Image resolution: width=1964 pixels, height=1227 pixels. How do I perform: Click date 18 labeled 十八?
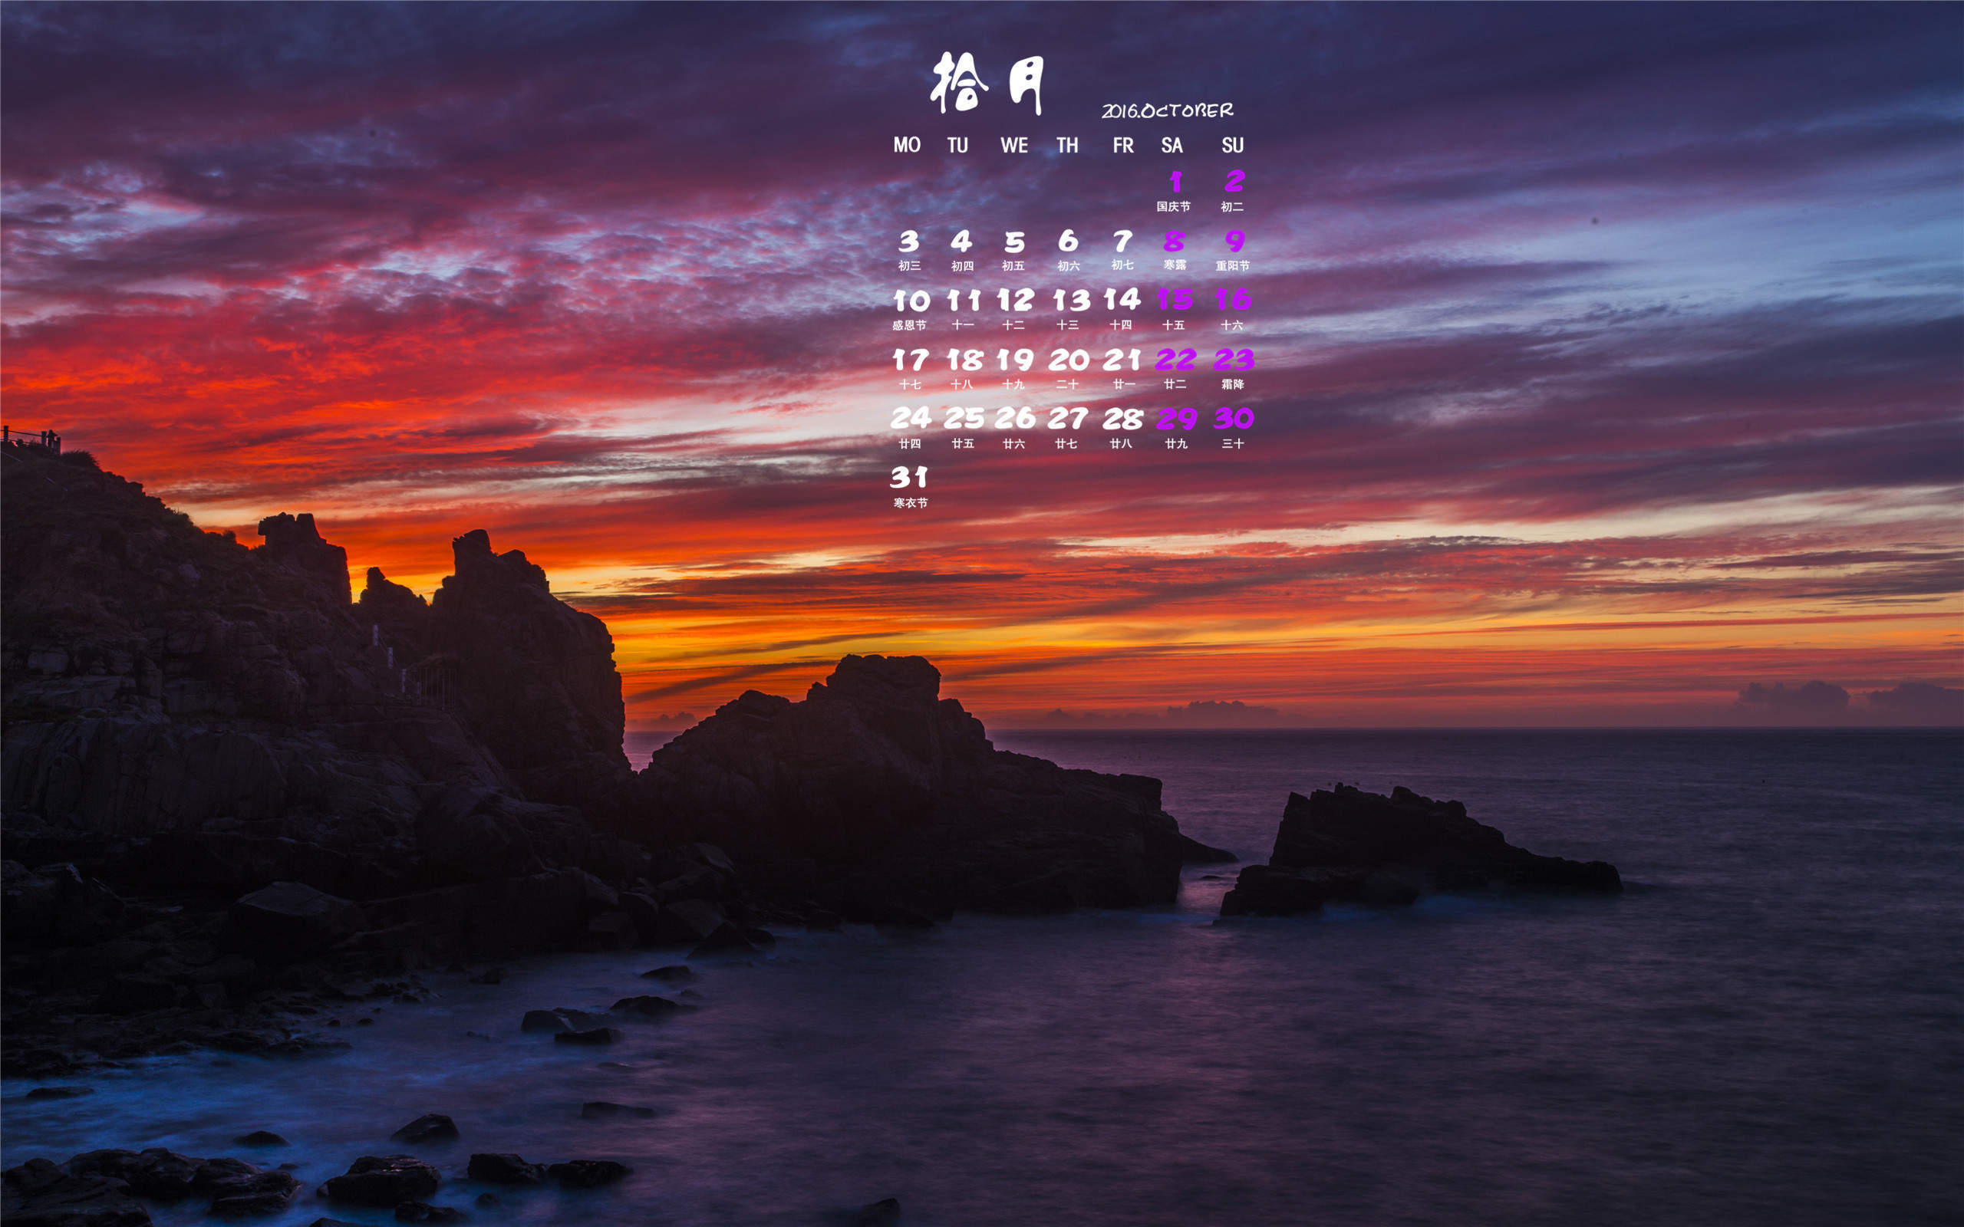click(x=964, y=368)
